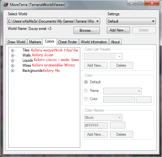Click the color preview swatch beside Color field
Screen dimensions: 162x157
click(144, 99)
